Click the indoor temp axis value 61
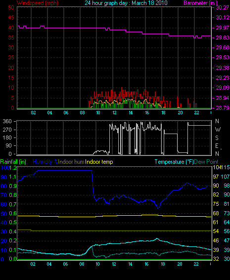This screenshot has width=230, height=280. click(x=216, y=222)
